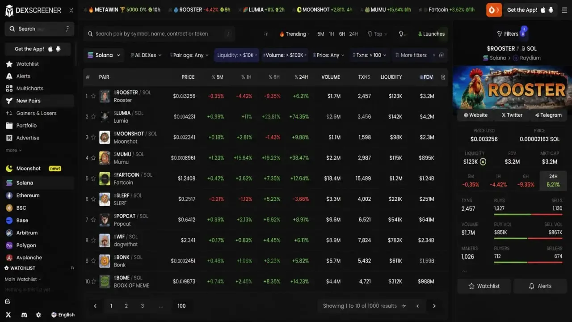
Task: Click the Arbitrum chain icon
Action: [8, 233]
